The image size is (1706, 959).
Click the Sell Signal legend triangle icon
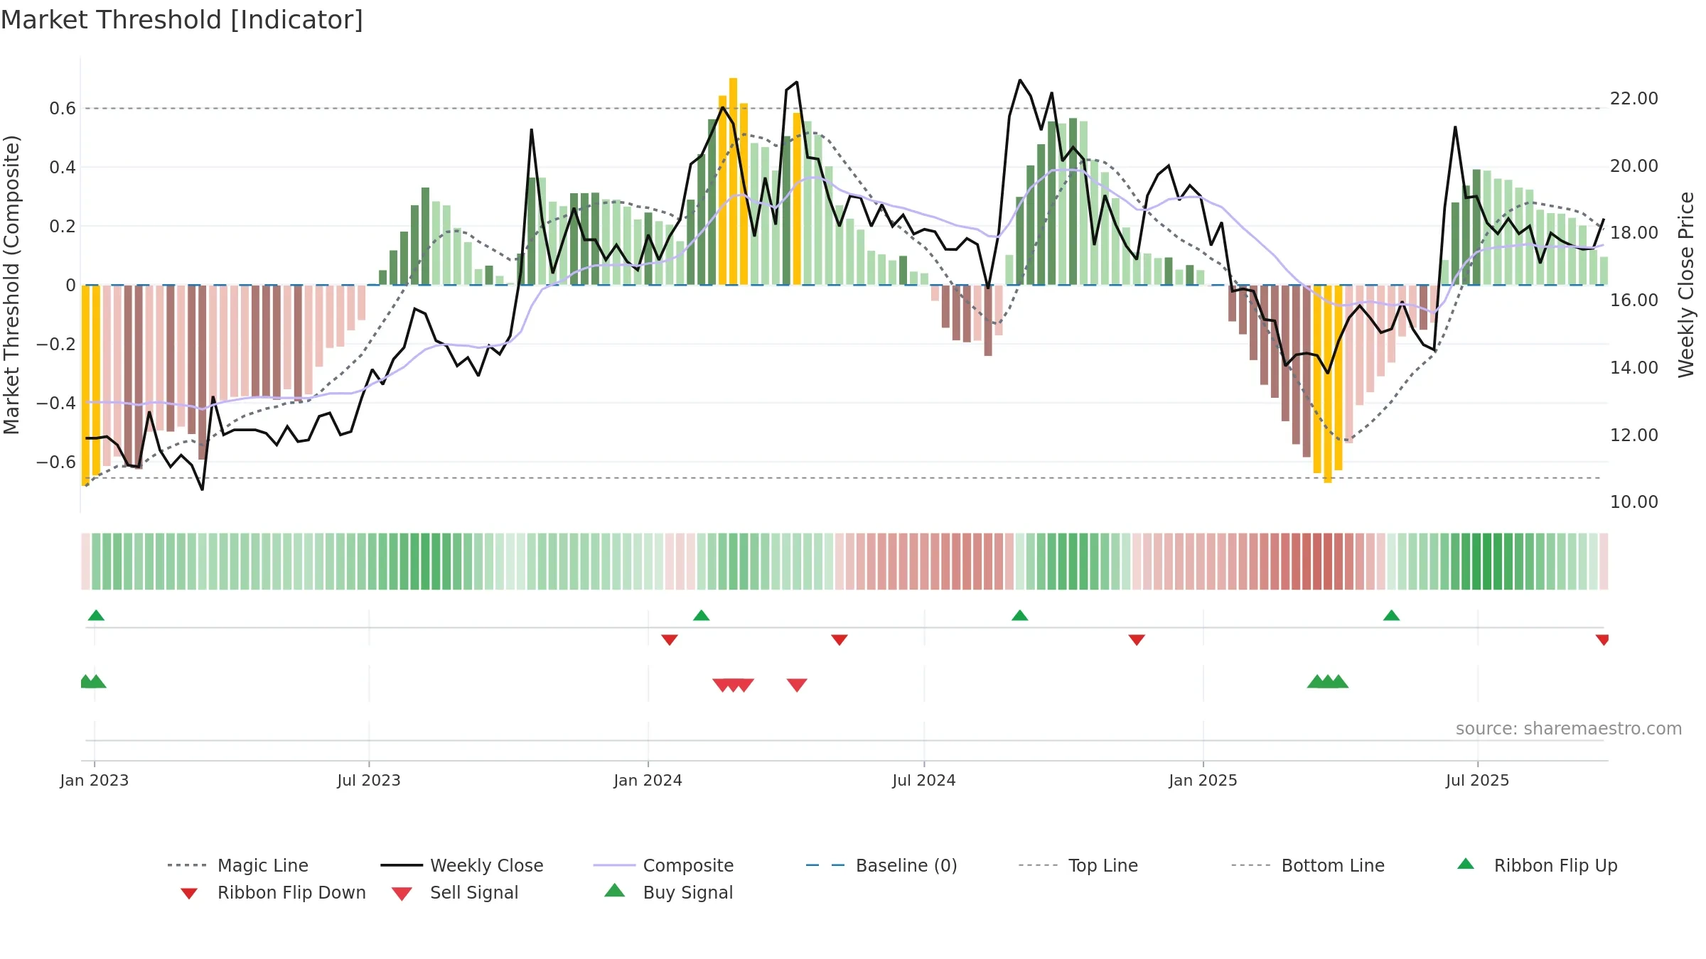[x=402, y=894]
